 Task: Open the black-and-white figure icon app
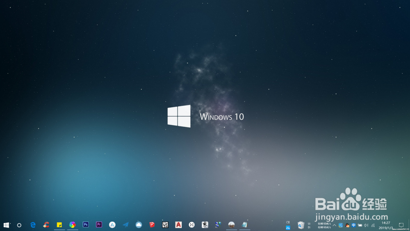(x=205, y=225)
